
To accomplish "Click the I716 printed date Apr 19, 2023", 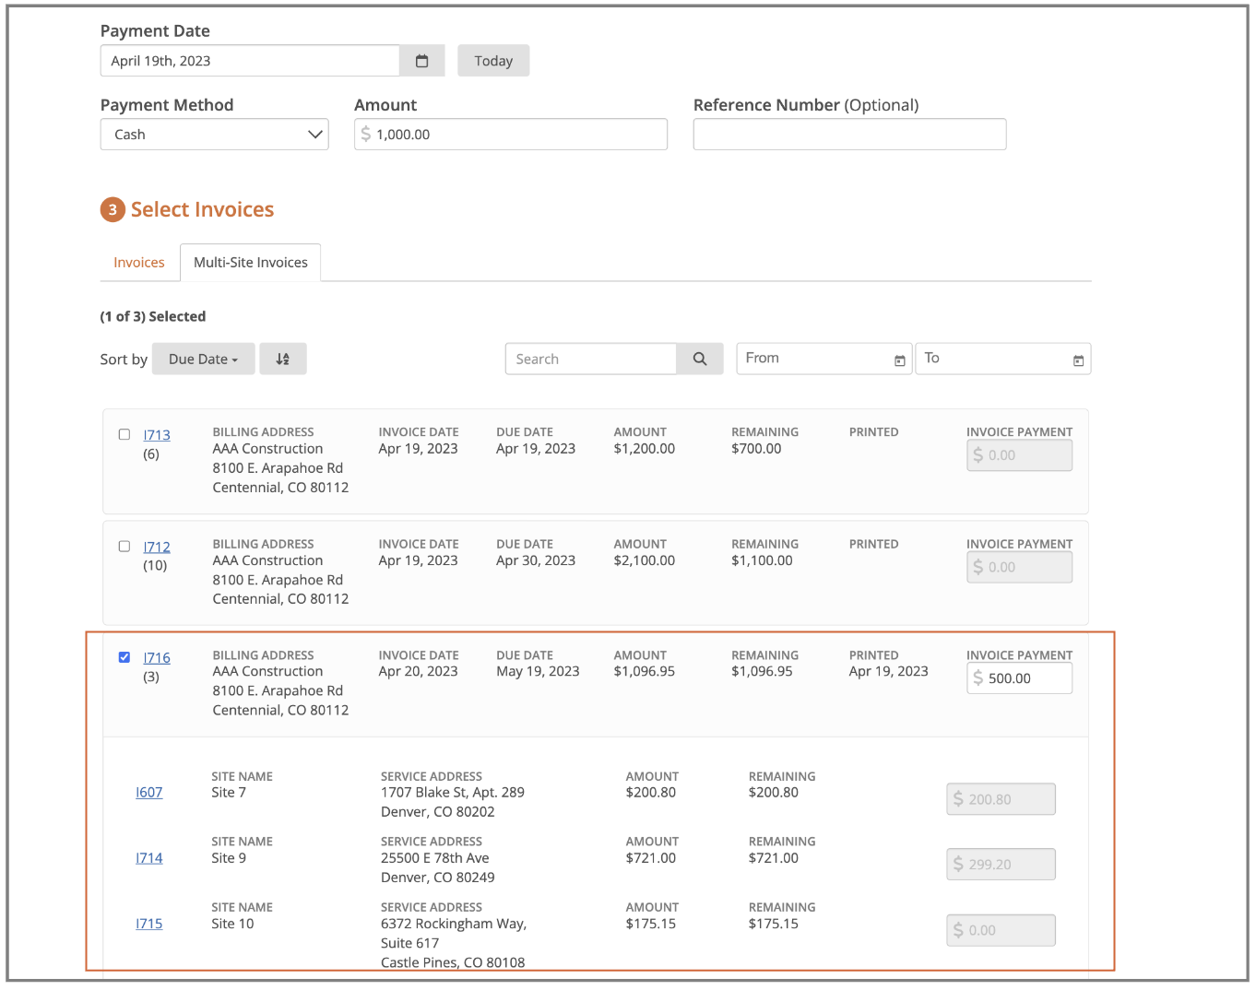I will click(x=889, y=672).
